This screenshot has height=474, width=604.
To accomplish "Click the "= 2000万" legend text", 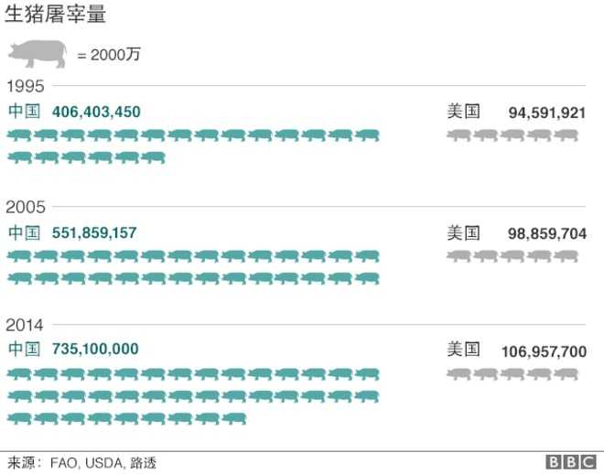I will (109, 55).
